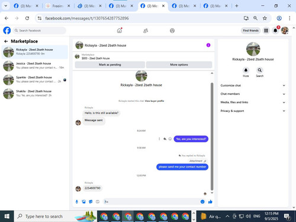Viewport: 296px width, 222px height.
Task: Click the chat scrollbar down arrow
Action: point(212,193)
